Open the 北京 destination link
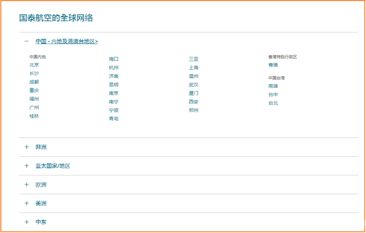 coord(34,65)
